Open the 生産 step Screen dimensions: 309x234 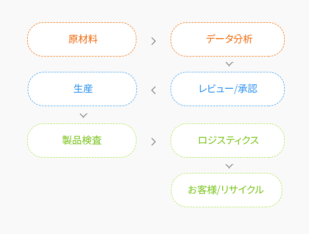click(82, 89)
